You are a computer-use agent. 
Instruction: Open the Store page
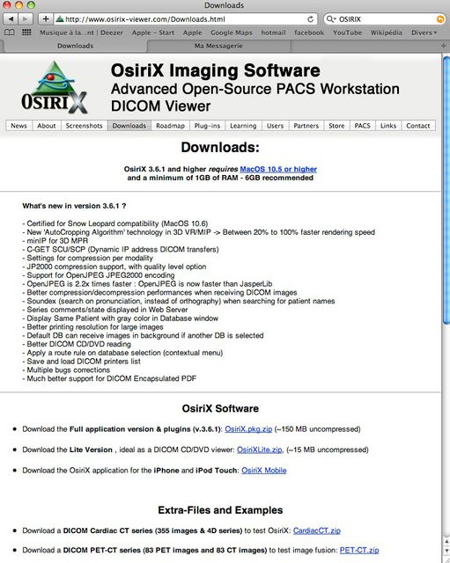[336, 126]
